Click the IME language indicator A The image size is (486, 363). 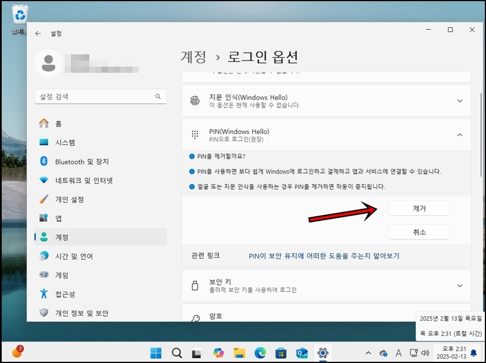coord(399,353)
